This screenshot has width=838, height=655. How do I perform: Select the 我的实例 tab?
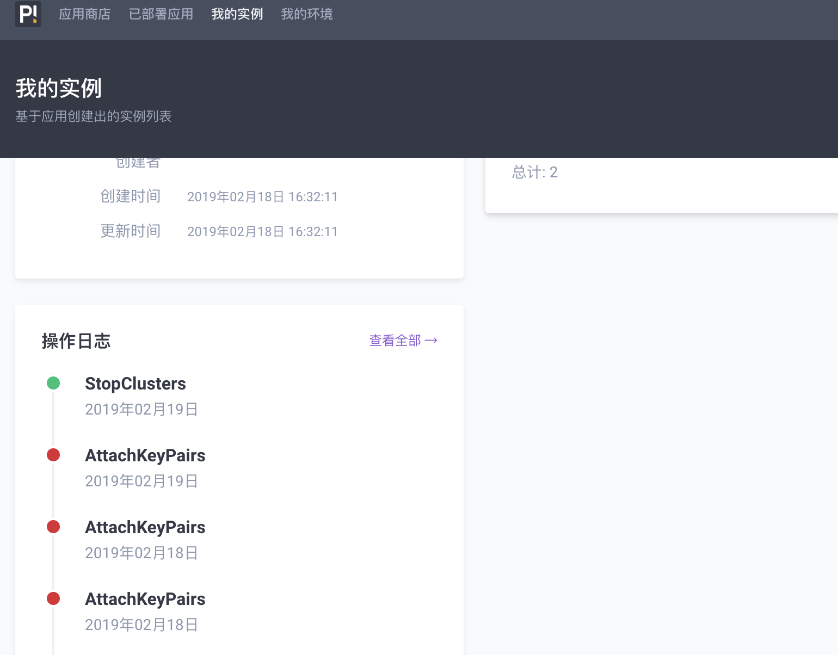pyautogui.click(x=237, y=14)
